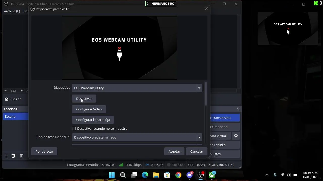Click the microphone tray icon
The height and width of the screenshot is (181, 323).
pos(275,175)
